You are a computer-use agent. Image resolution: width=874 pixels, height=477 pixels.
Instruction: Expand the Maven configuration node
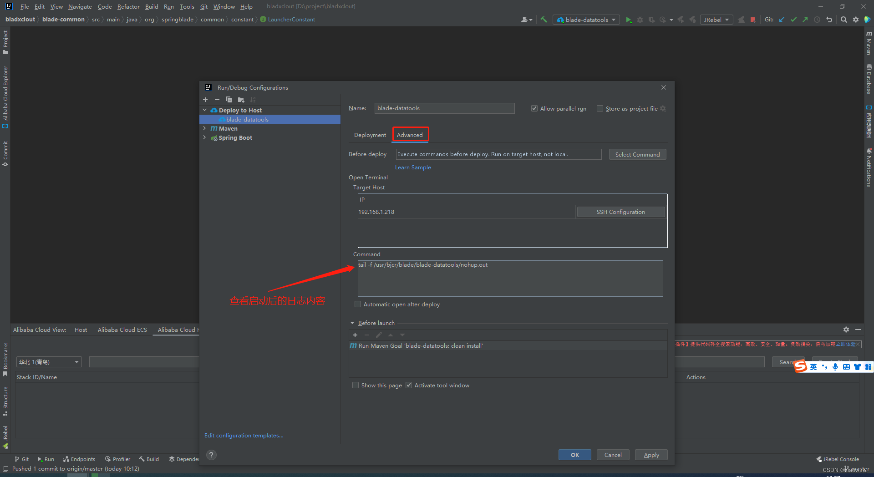(205, 128)
